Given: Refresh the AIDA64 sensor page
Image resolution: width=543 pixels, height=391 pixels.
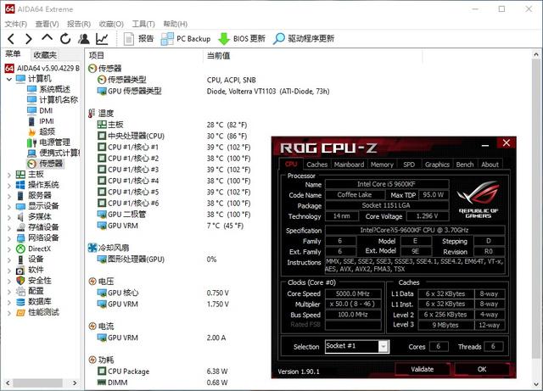Looking at the screenshot, I should pyautogui.click(x=65, y=38).
